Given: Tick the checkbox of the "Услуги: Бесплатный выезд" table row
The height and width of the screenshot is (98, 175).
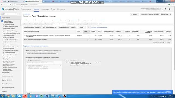Looking at the screenshot, I should pos(25,35).
